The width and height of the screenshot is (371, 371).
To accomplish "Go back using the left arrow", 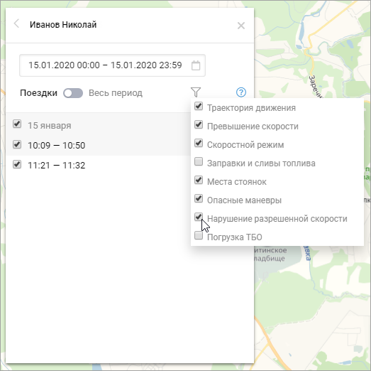I will [x=16, y=23].
